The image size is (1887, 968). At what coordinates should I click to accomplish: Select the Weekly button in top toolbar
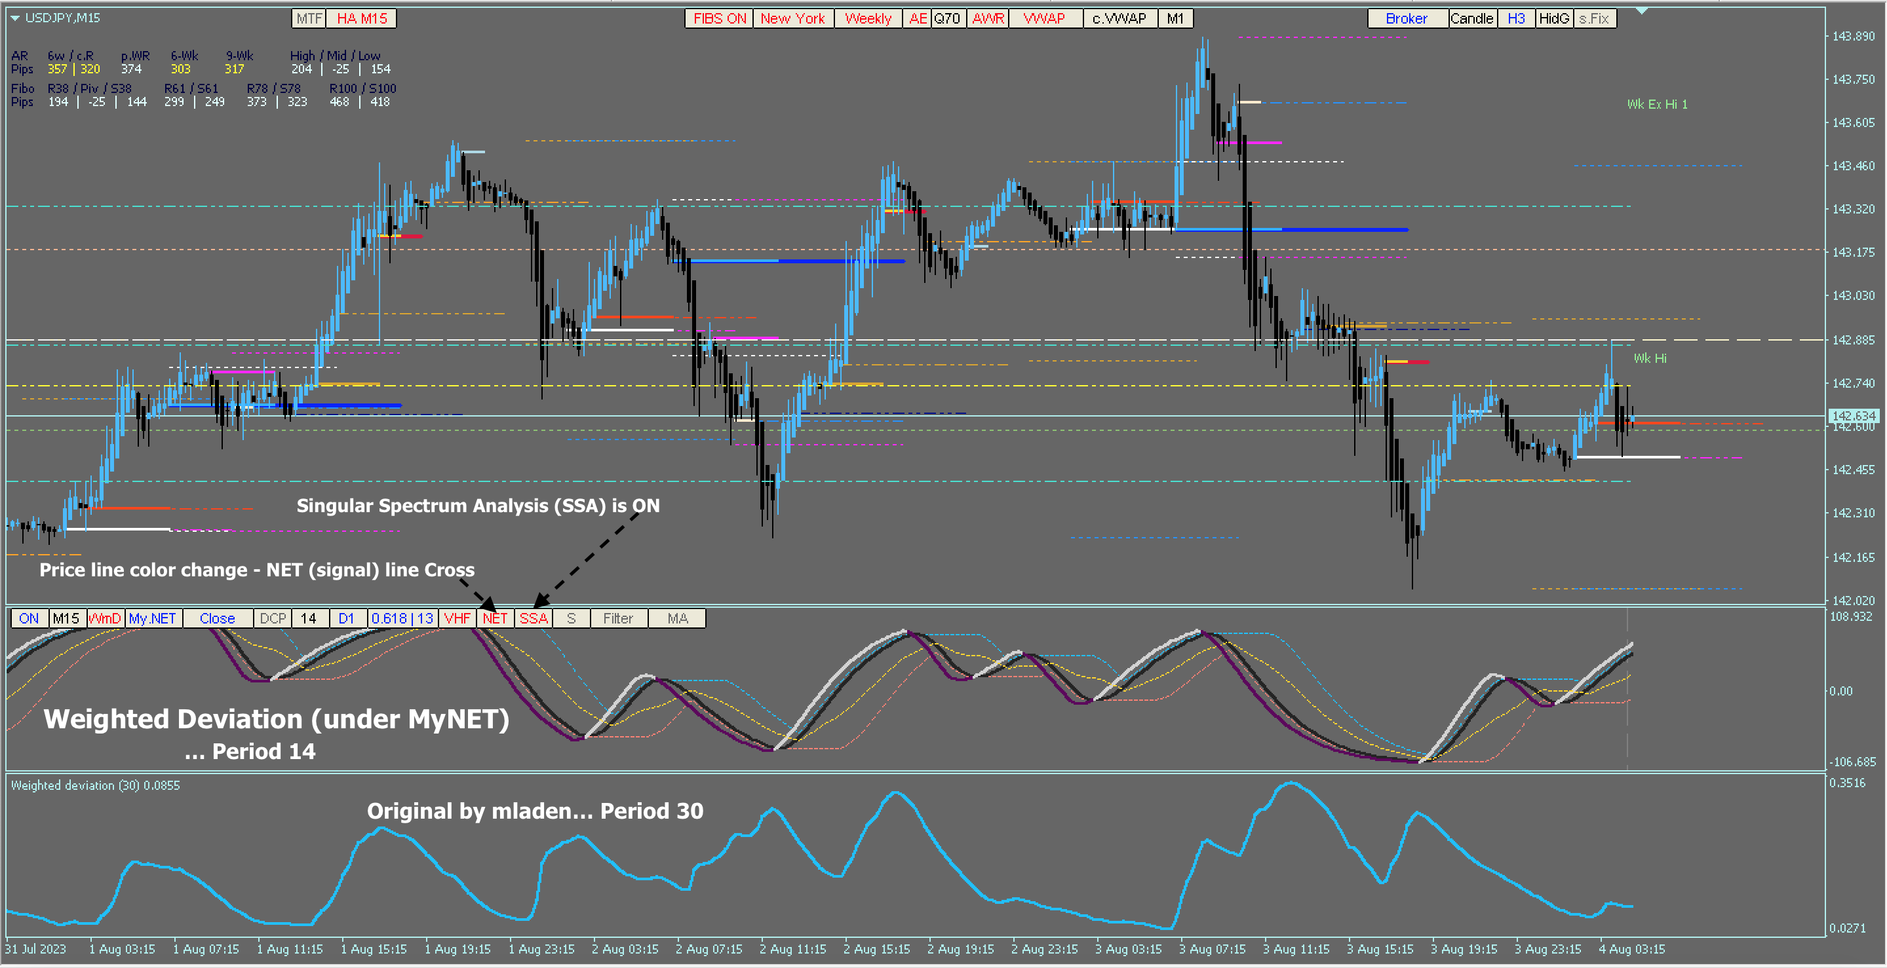868,18
